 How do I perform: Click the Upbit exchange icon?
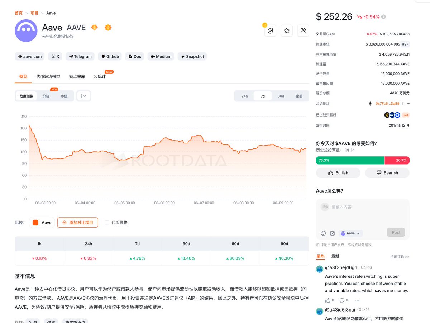pos(392,115)
